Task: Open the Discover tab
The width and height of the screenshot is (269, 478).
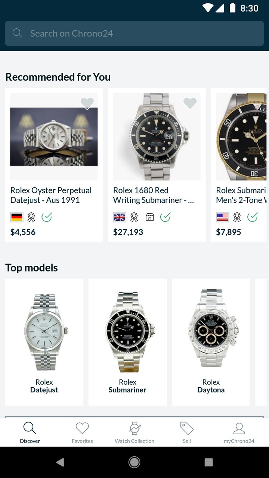Action: [x=30, y=432]
